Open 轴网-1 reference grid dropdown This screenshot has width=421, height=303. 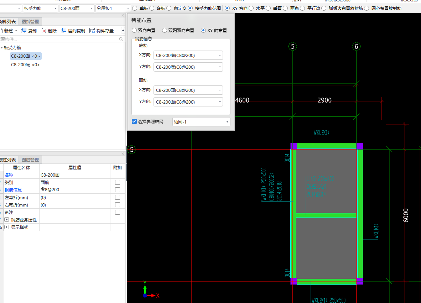click(x=201, y=122)
